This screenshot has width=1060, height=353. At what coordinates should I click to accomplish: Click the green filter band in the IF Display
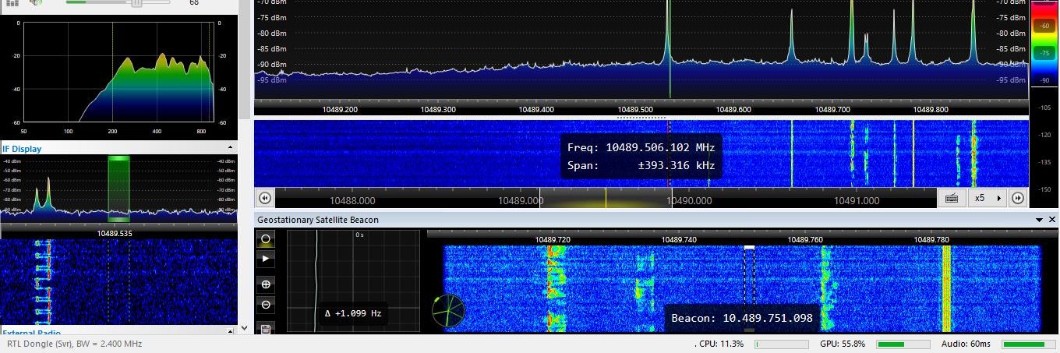119,189
